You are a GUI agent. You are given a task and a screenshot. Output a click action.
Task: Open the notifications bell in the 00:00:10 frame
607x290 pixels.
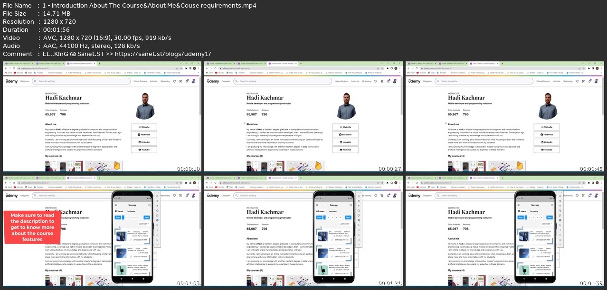[x=187, y=81]
